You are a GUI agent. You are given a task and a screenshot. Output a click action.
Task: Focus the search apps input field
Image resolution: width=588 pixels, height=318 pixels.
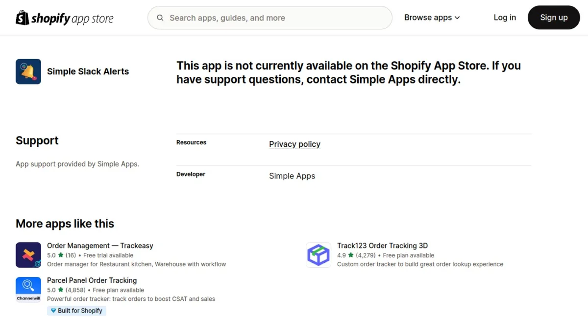[x=270, y=18]
